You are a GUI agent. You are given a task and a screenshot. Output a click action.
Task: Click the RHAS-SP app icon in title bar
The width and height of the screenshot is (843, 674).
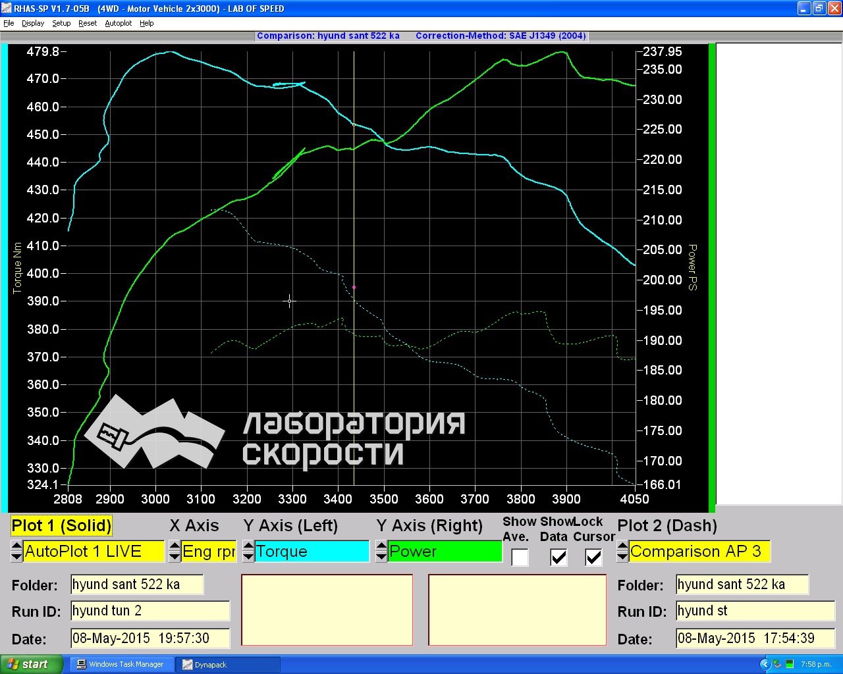click(7, 9)
